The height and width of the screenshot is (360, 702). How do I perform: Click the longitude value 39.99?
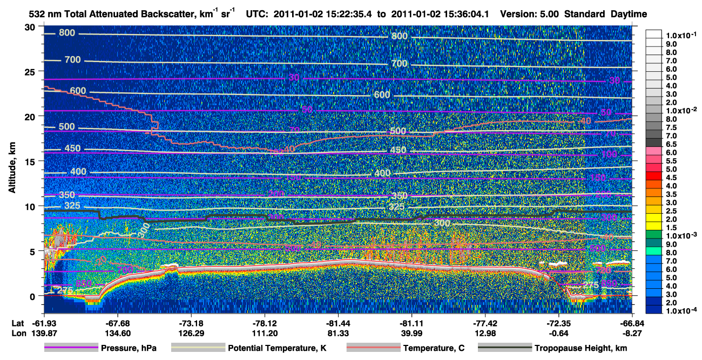pyautogui.click(x=411, y=334)
